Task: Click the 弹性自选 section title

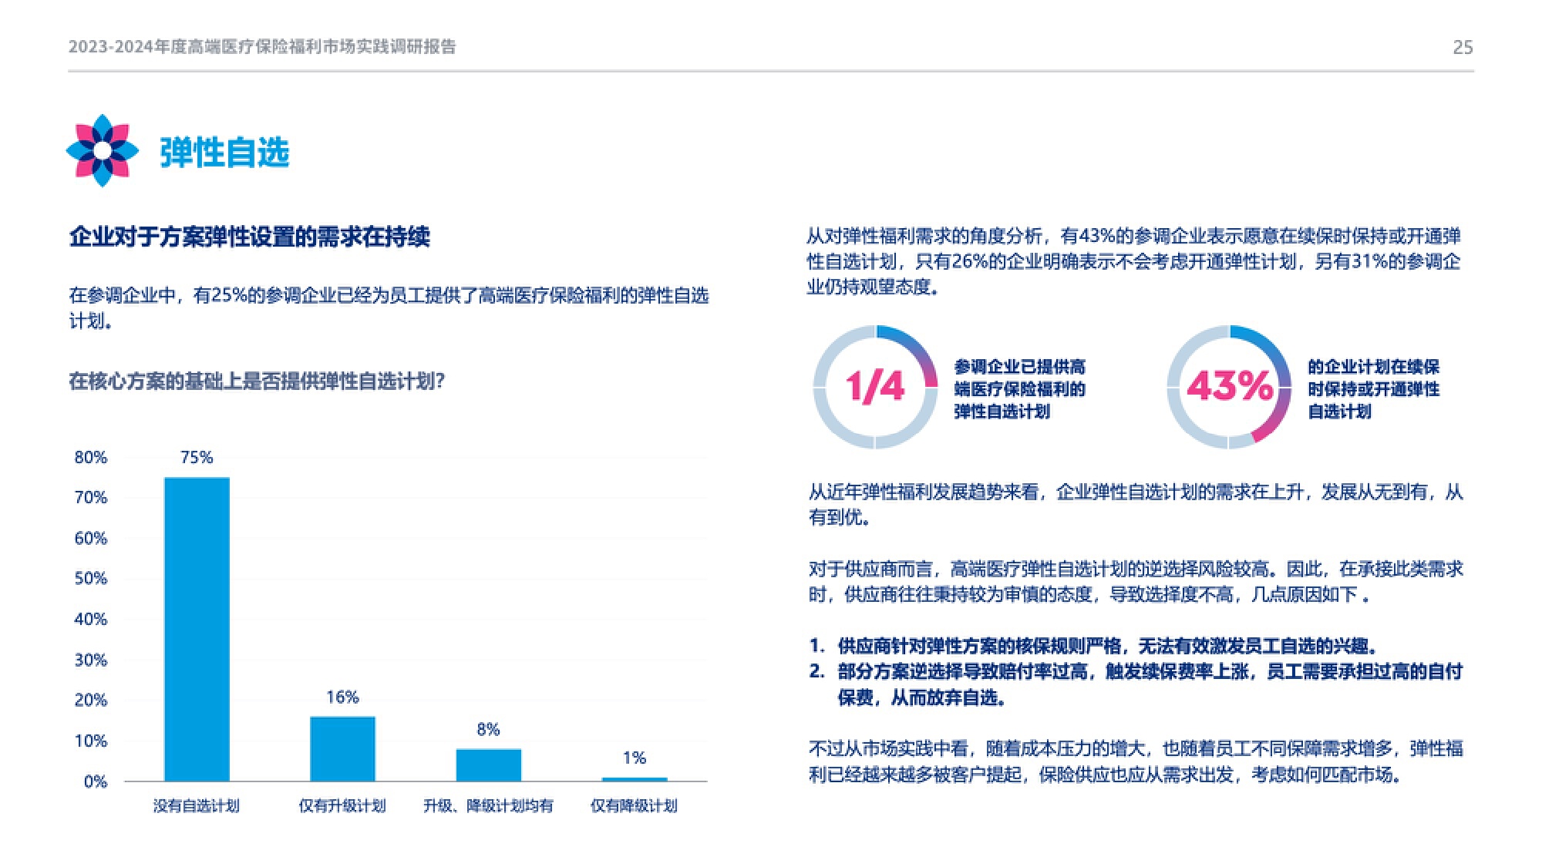Action: (224, 153)
